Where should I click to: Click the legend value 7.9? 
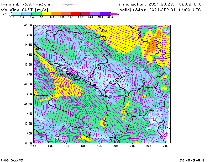point(41,17)
